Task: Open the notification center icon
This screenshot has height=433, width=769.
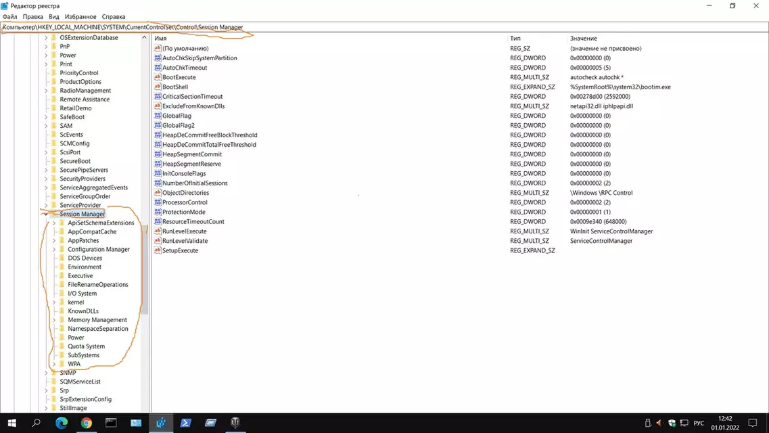Action: pyautogui.click(x=752, y=424)
